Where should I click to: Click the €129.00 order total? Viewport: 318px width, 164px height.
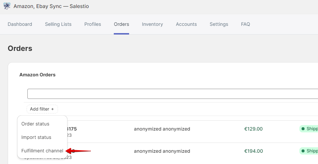pyautogui.click(x=253, y=129)
